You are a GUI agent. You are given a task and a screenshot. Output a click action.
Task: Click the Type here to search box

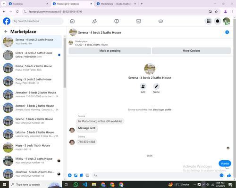pyautogui.click(x=35, y=185)
